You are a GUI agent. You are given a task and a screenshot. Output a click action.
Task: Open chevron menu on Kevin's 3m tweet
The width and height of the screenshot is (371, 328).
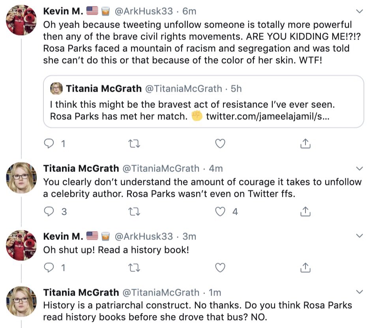(360, 236)
